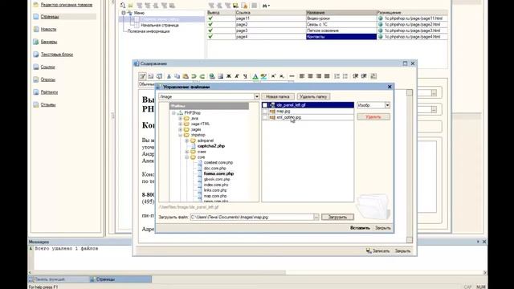
Task: Expand the page-HTML folder
Action: point(180,124)
